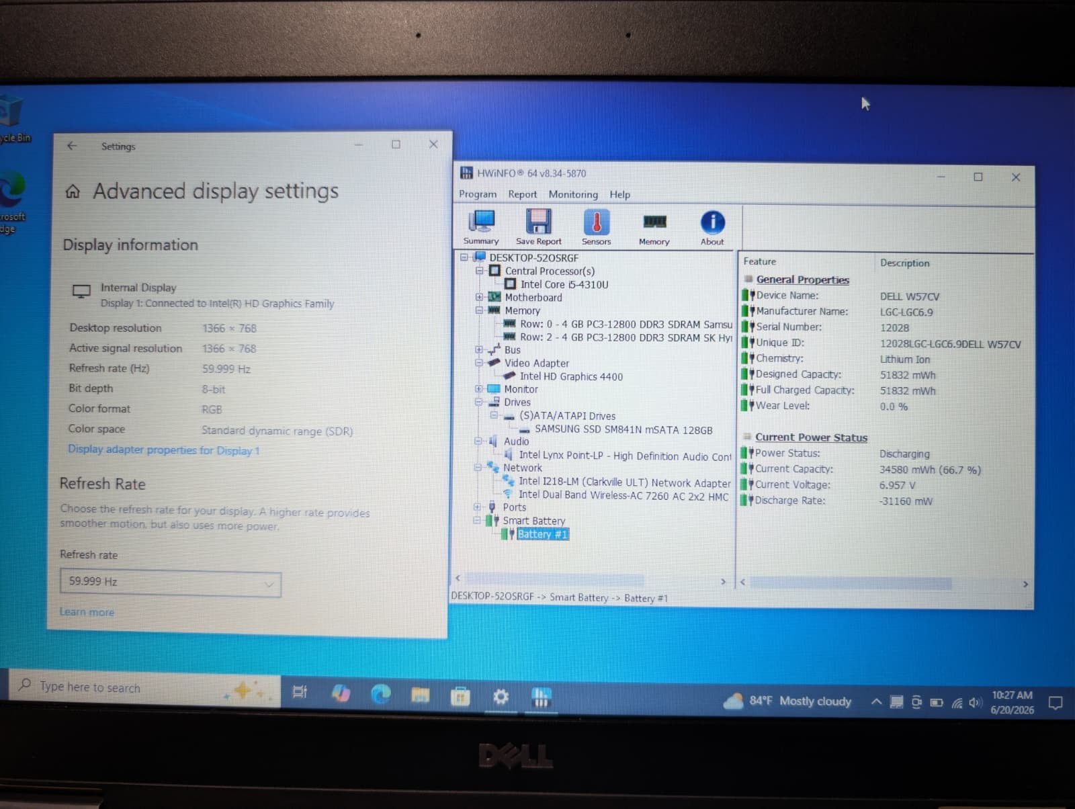Collapse the Memory tree node

(x=480, y=310)
